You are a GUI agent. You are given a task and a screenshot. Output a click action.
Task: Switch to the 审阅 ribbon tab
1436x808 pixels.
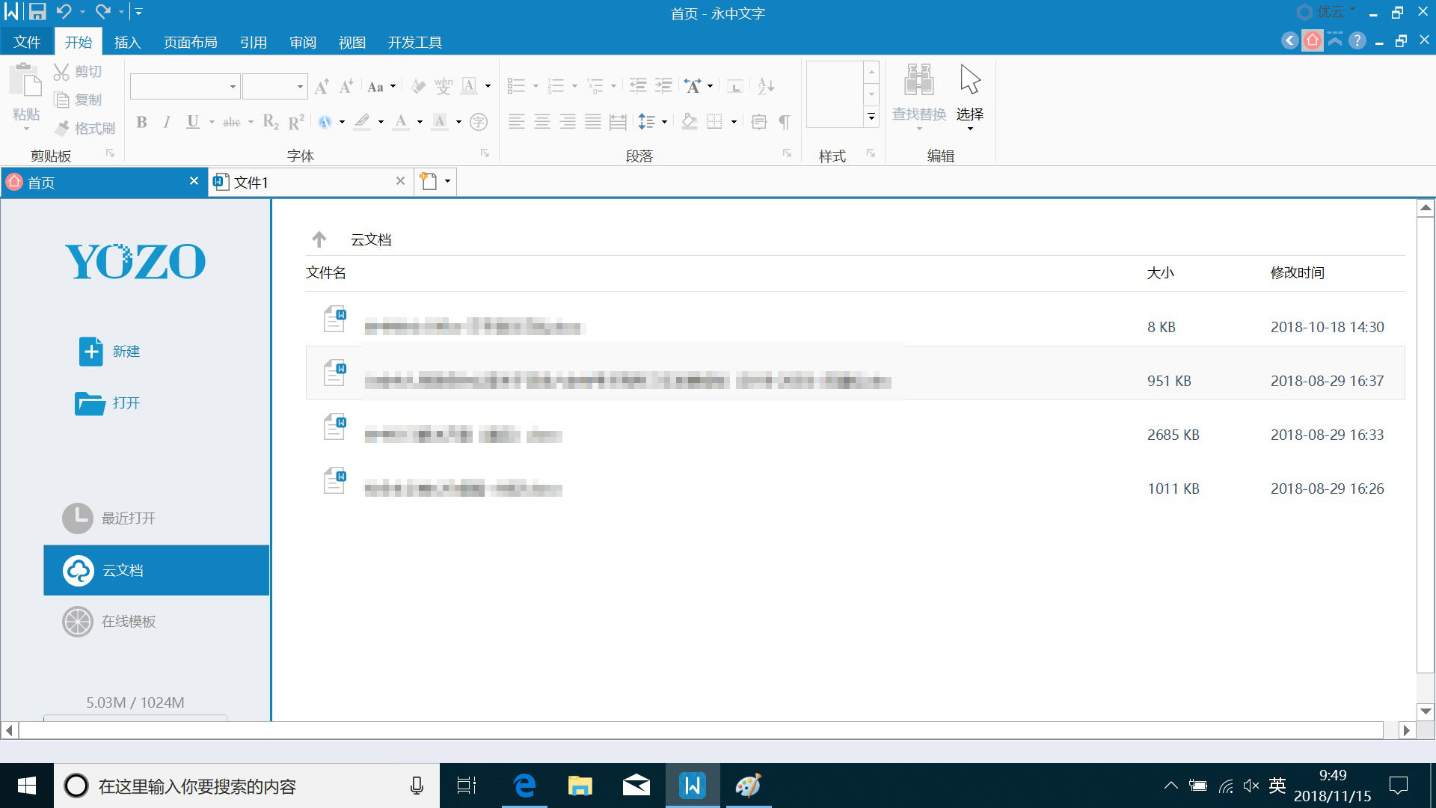303,42
